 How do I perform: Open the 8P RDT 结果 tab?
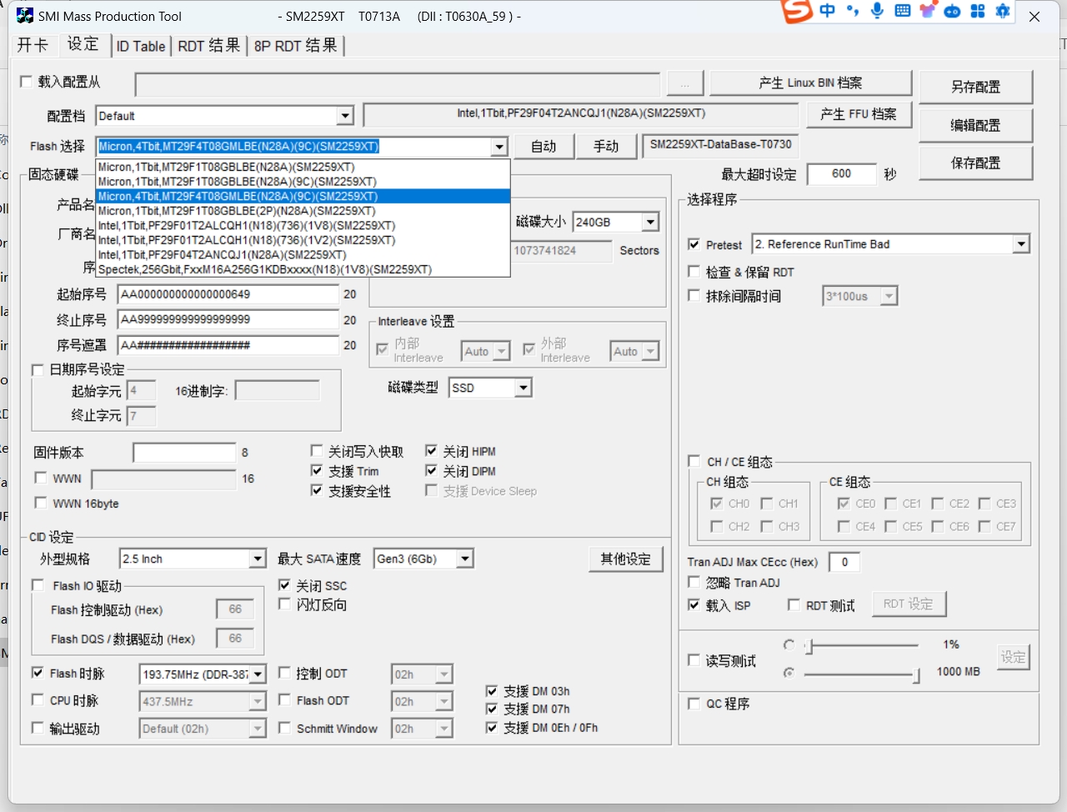(x=296, y=46)
